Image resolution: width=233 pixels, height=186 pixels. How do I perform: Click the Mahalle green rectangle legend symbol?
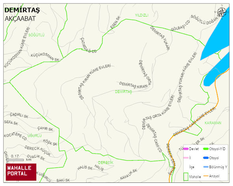[x=186, y=177]
